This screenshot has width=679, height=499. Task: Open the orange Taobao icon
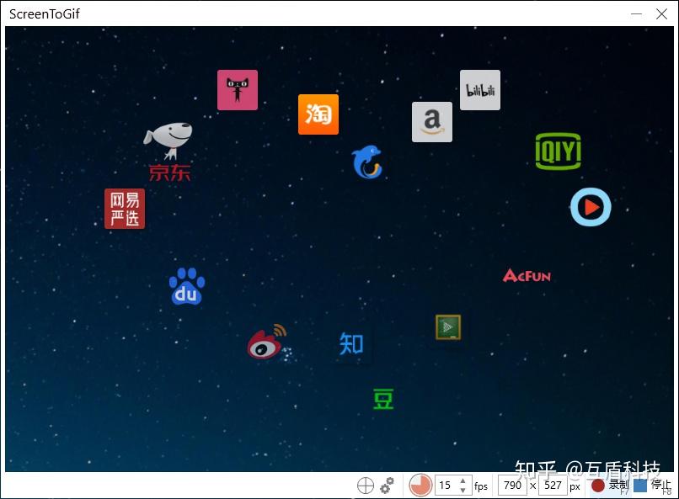click(x=318, y=114)
